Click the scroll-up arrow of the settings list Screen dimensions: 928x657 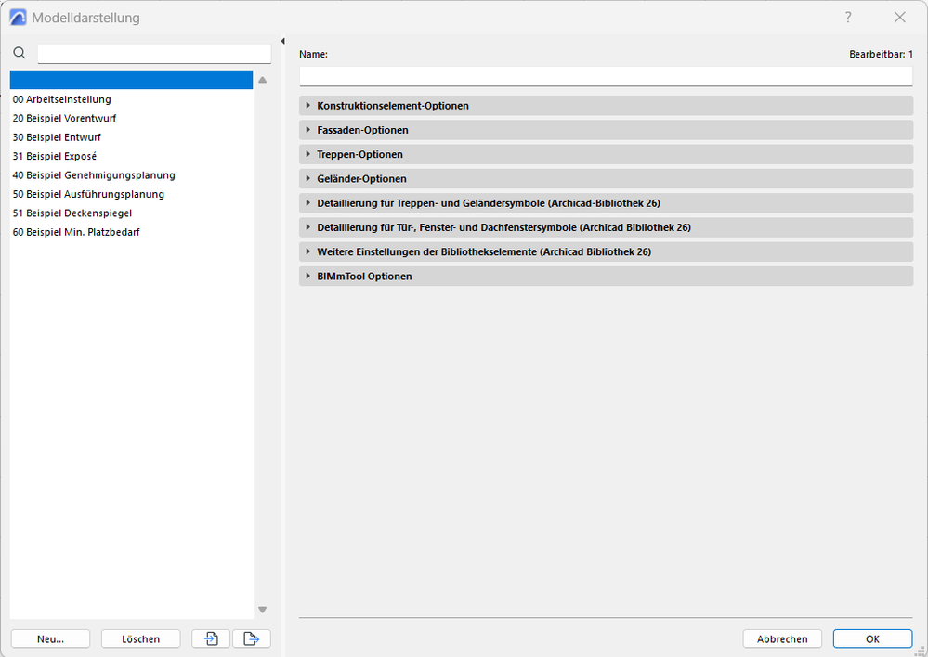coord(262,80)
